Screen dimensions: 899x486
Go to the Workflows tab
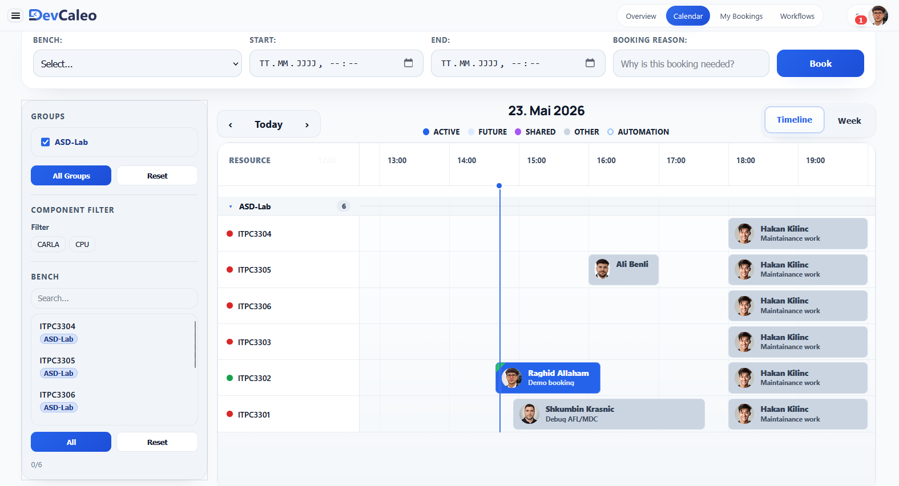[797, 16]
